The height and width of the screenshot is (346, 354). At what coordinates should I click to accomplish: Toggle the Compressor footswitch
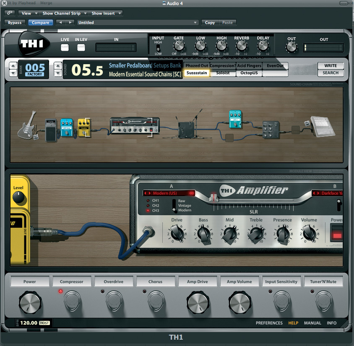(72, 300)
